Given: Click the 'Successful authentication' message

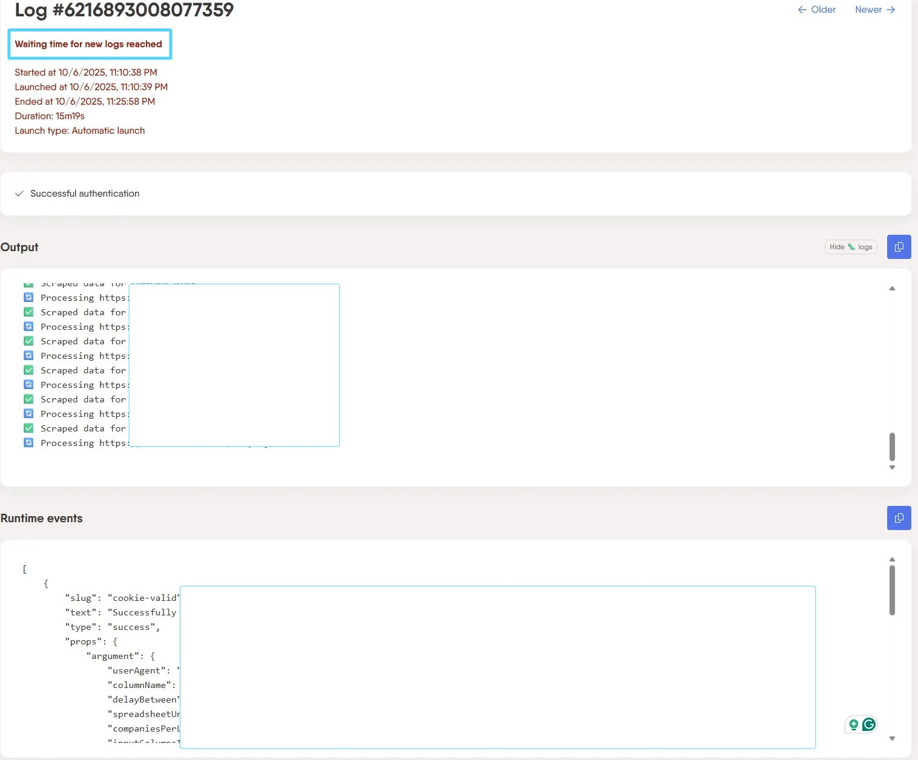Looking at the screenshot, I should [85, 194].
